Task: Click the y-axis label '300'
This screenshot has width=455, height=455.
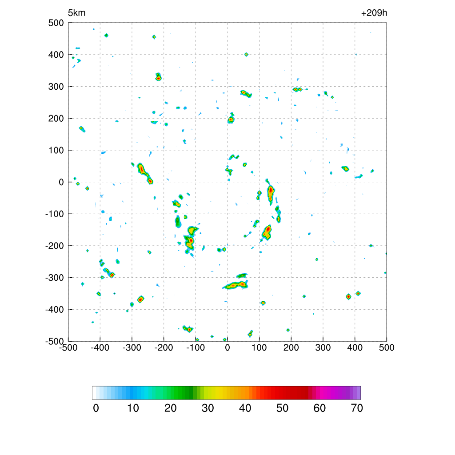Action: pyautogui.click(x=56, y=87)
